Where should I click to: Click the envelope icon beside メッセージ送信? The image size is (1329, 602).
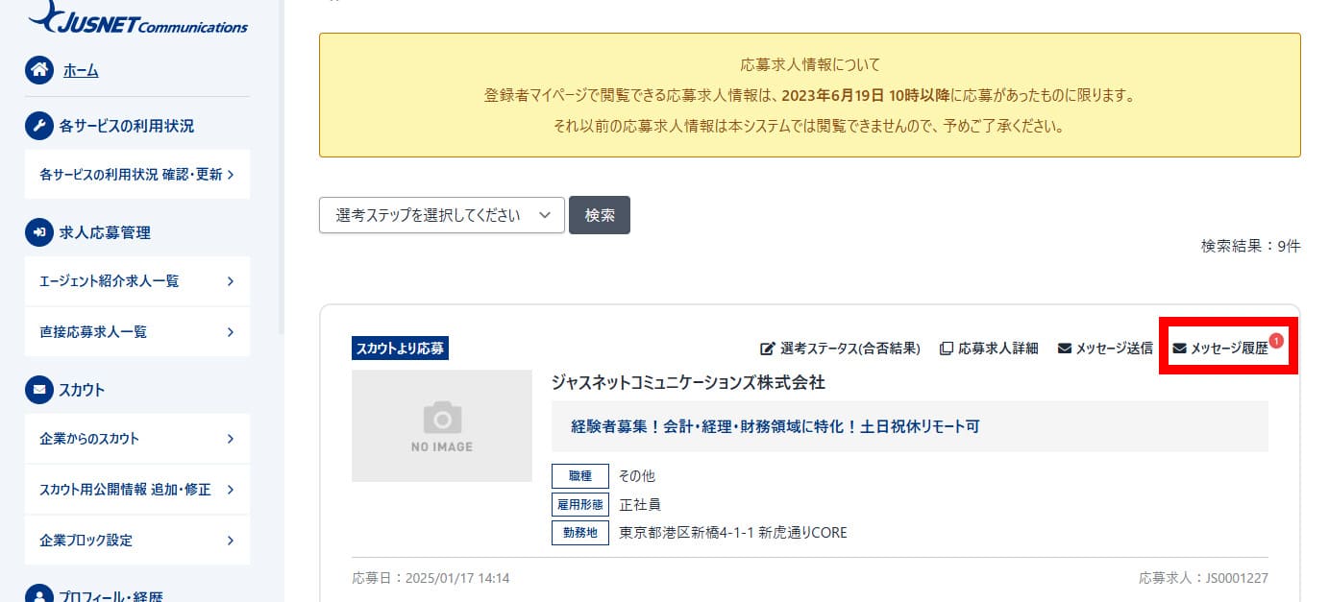[1065, 349]
